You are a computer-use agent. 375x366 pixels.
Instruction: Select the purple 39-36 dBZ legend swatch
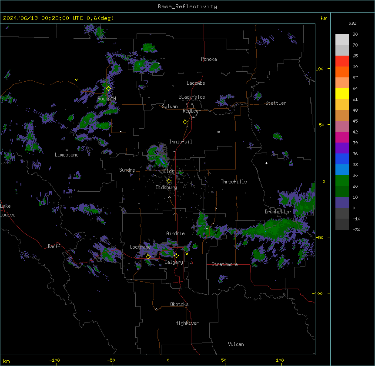pos(342,148)
